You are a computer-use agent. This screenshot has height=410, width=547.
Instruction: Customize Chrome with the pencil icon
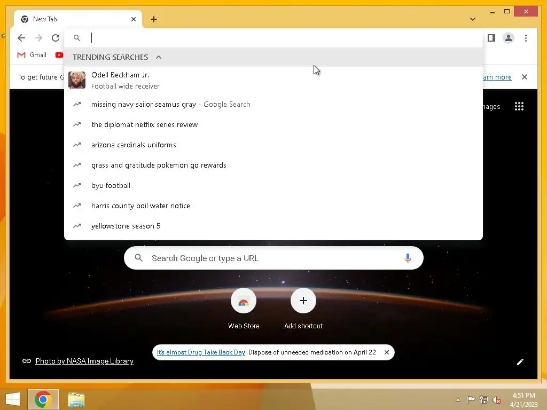pos(520,362)
